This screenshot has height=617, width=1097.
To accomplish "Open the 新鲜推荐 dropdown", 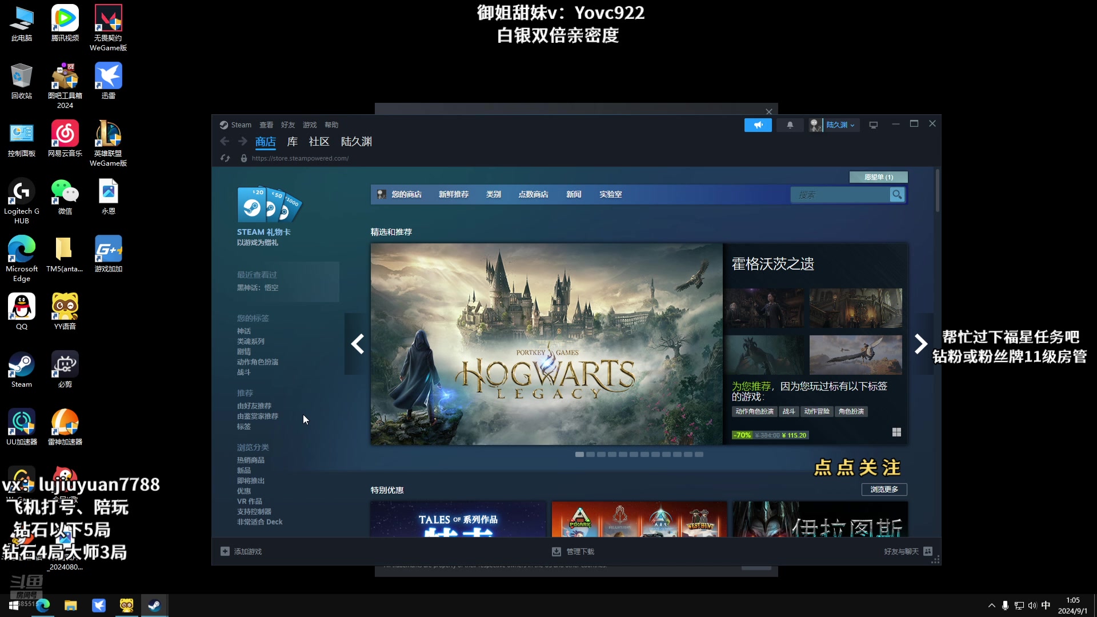I will point(454,195).
